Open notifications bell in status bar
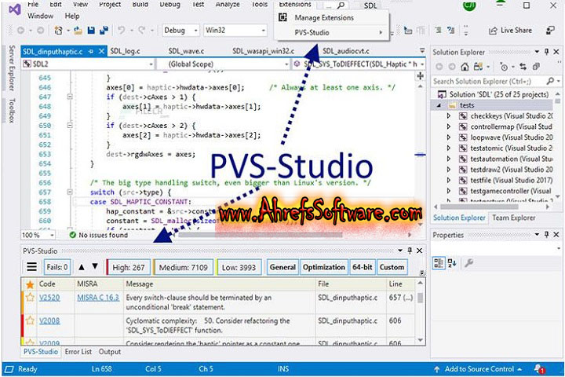The height and width of the screenshot is (377, 565). click(541, 368)
